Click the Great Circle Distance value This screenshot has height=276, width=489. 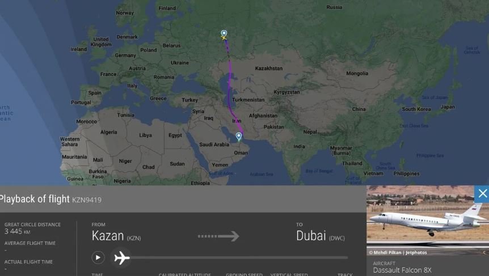pos(17,231)
